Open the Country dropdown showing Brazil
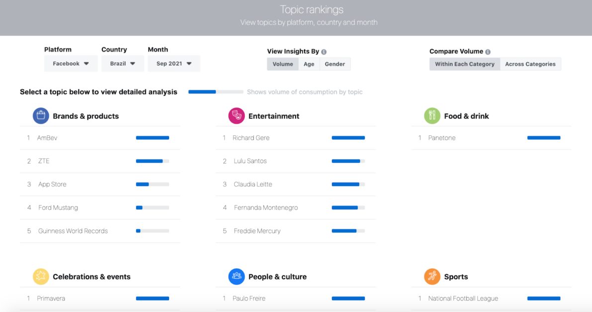The height and width of the screenshot is (312, 592). point(123,63)
